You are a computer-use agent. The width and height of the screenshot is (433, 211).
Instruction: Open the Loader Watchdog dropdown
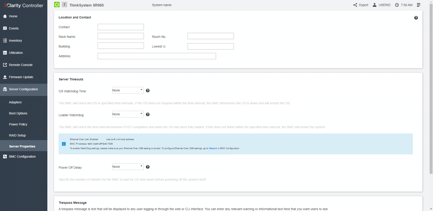click(x=128, y=114)
